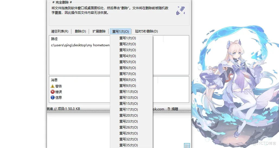Choose 重写3次(O) in the menu
This screenshot has height=148, width=279.
click(128, 50)
